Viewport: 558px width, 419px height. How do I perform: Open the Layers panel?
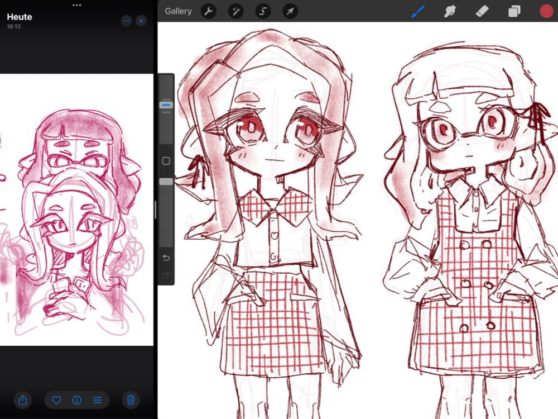coord(513,11)
